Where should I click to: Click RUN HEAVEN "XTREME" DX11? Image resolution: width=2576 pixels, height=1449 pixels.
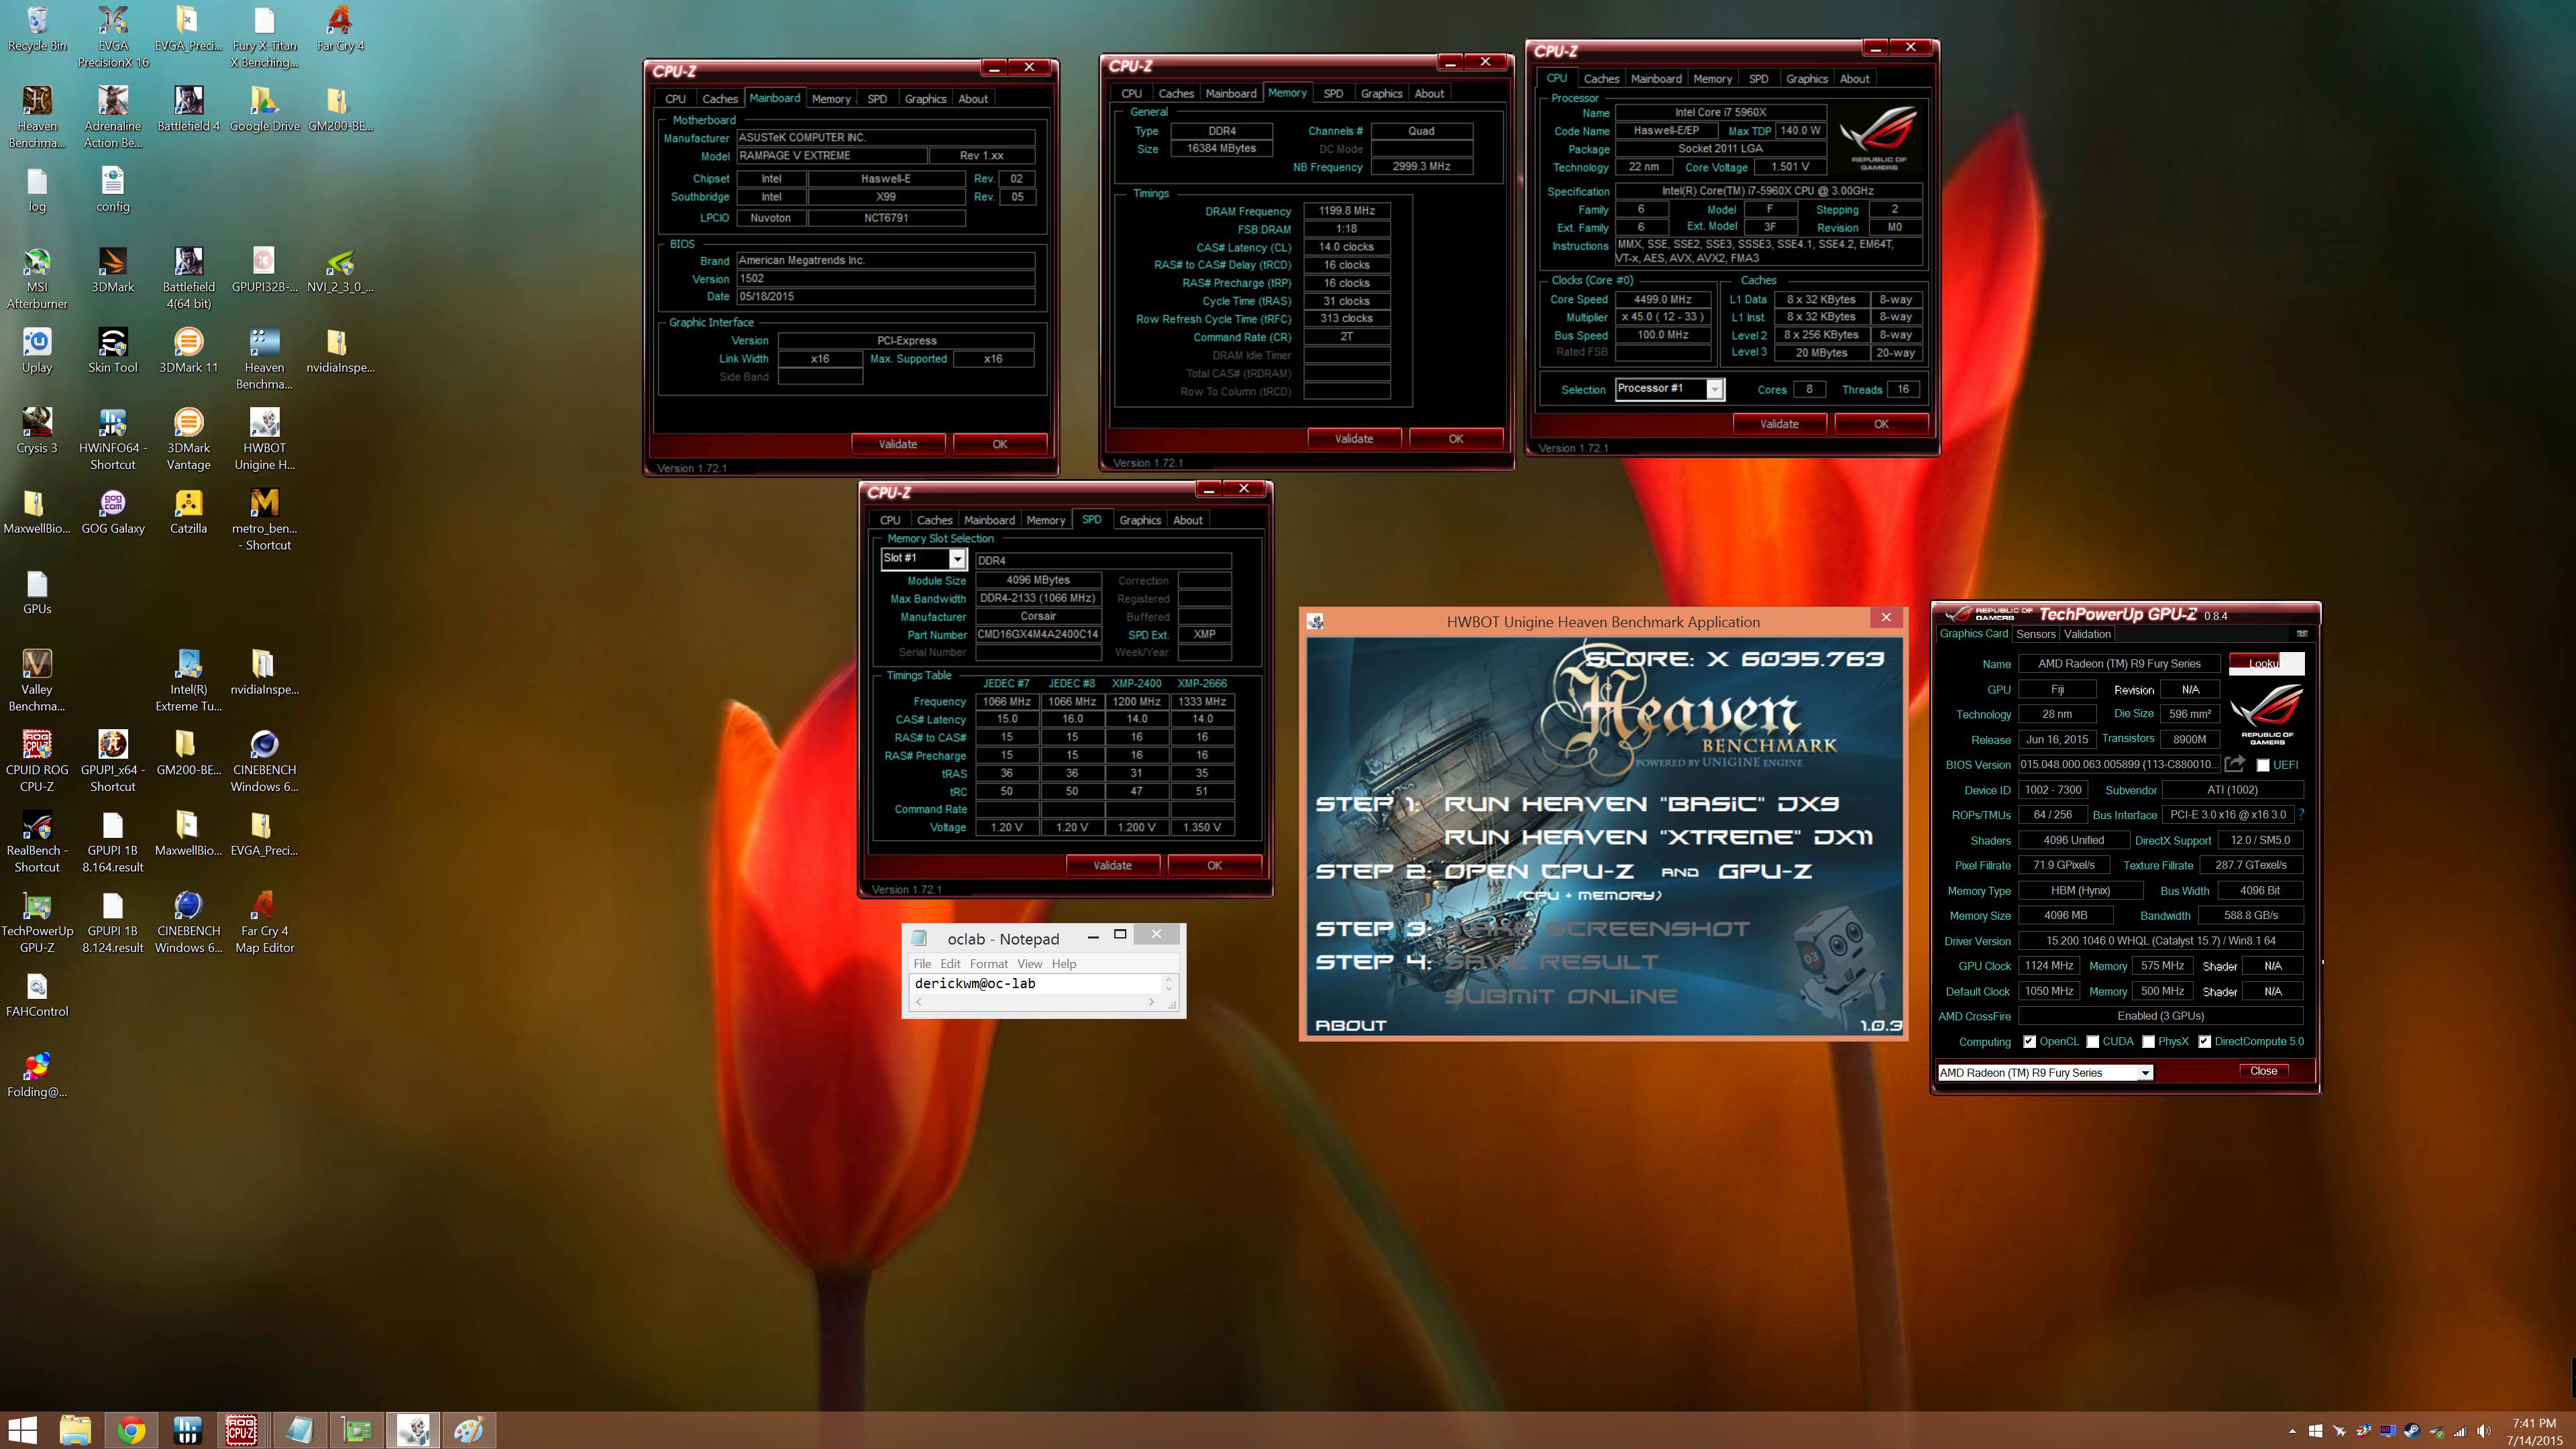pyautogui.click(x=1657, y=837)
